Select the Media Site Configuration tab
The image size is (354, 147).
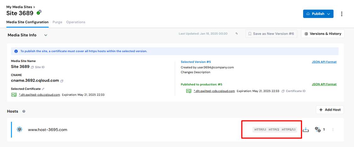coord(27,22)
